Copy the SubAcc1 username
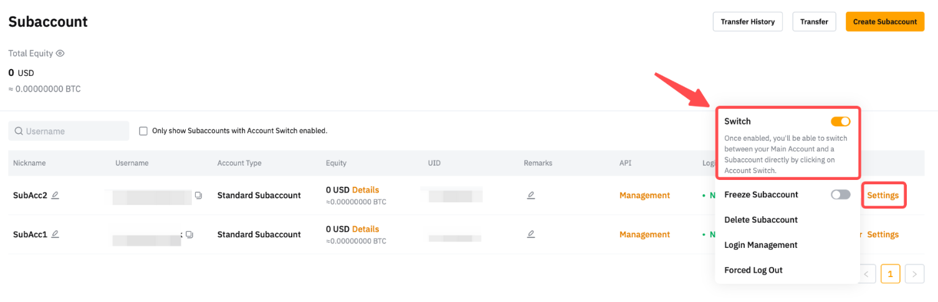Screen dimensions: 938x302 click(189, 235)
